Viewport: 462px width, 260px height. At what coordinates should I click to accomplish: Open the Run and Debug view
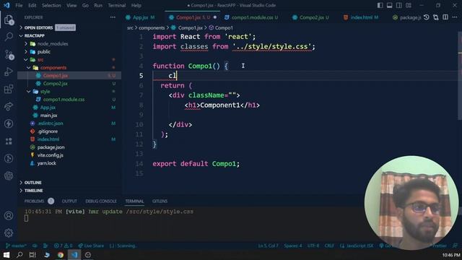[9, 71]
